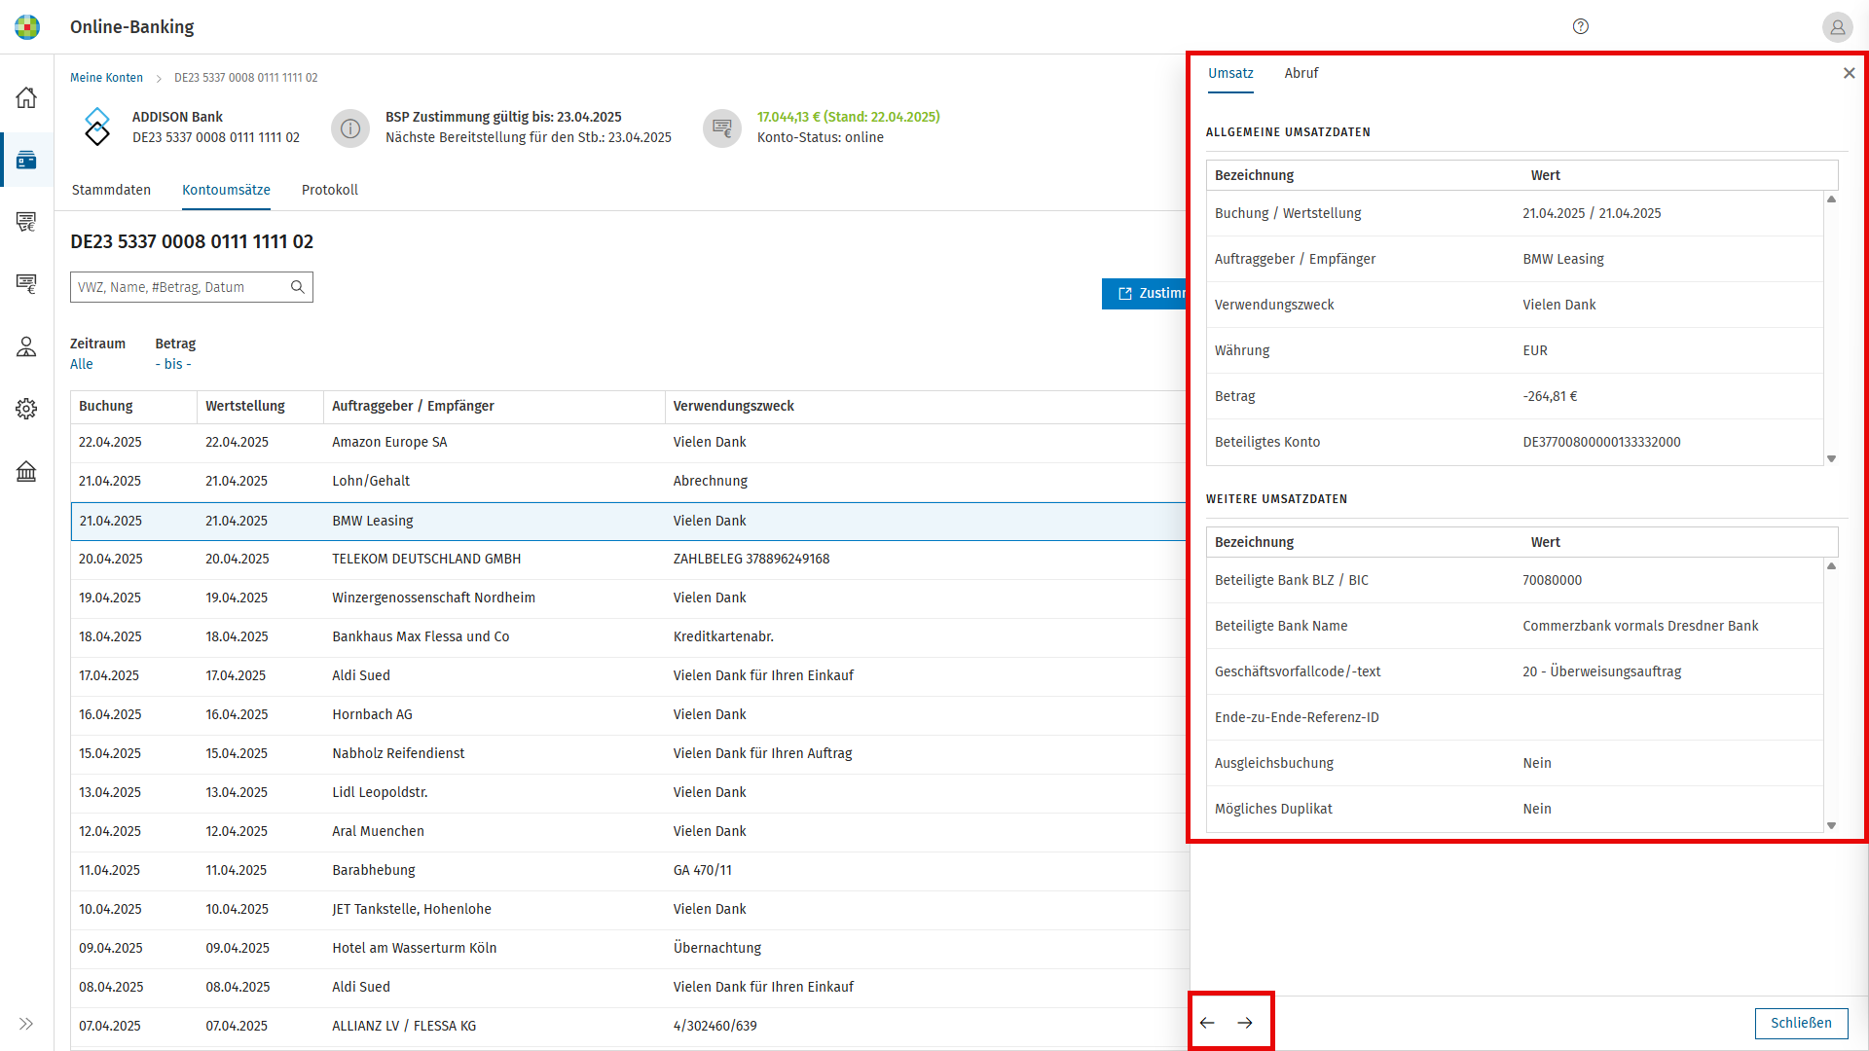Click scroll down arrow in Allgemeine Umsatzdaten
Screen dimensions: 1869x1051
click(1831, 458)
